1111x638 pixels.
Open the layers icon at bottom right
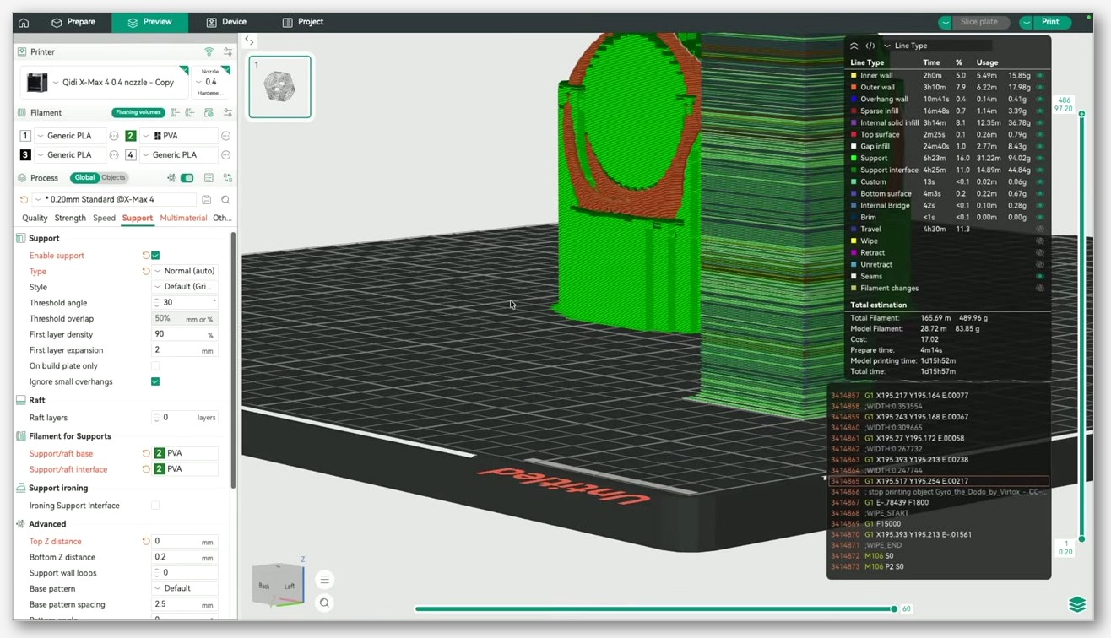tap(1077, 604)
